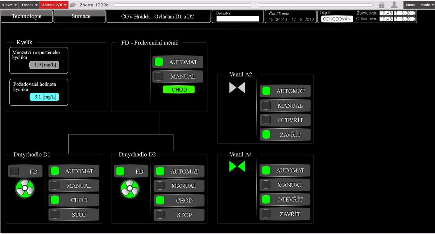The image size is (435, 234).
Task: Toggle FD assignment for Dmychadlo D2
Action: (131, 171)
